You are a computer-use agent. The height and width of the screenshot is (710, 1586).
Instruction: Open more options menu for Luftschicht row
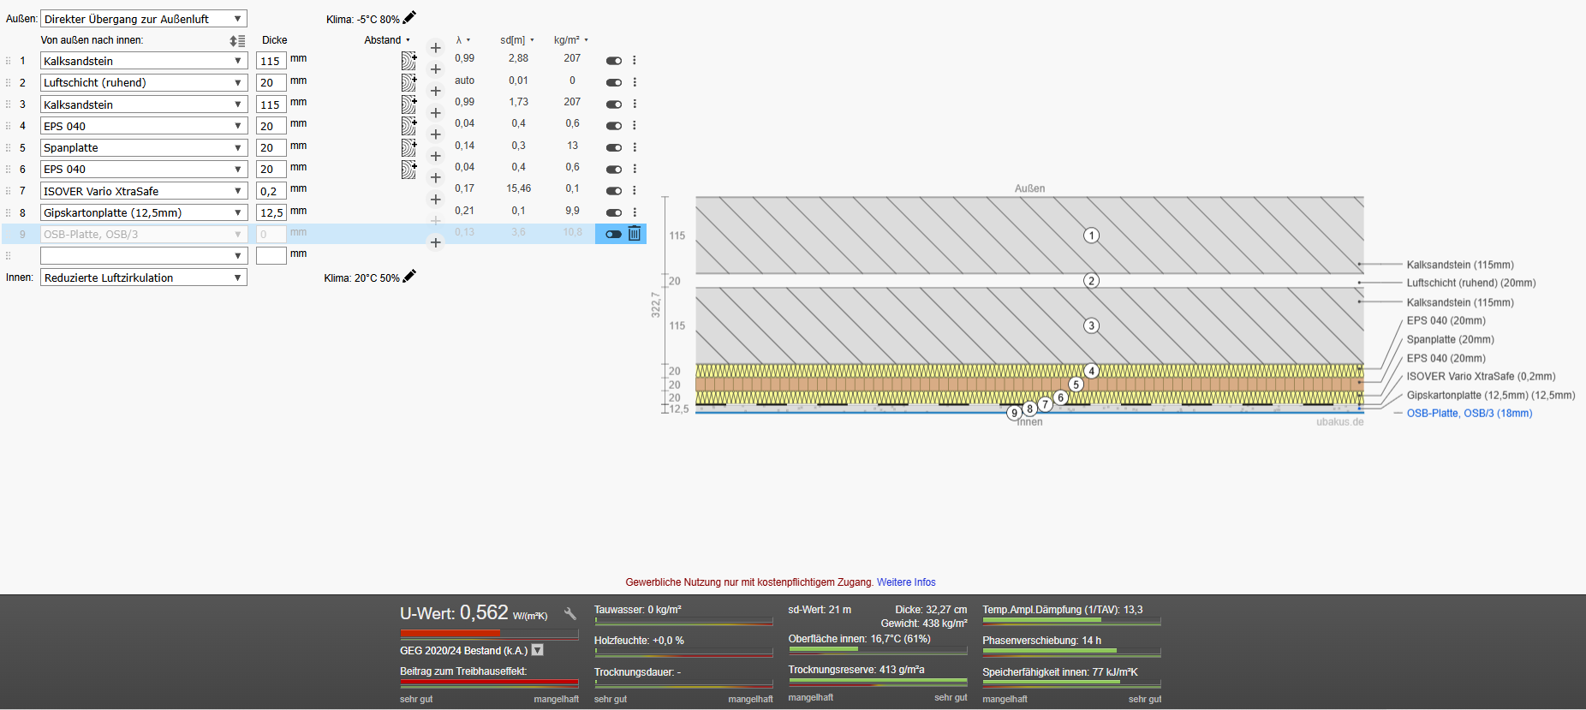click(635, 82)
